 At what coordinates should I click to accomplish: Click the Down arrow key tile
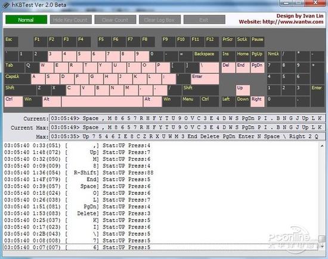point(243,101)
